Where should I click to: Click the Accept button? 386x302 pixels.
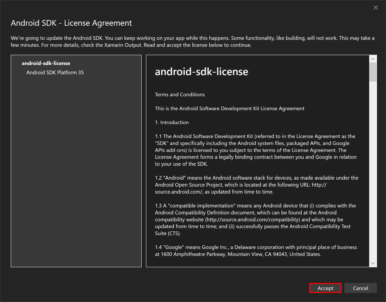325,288
